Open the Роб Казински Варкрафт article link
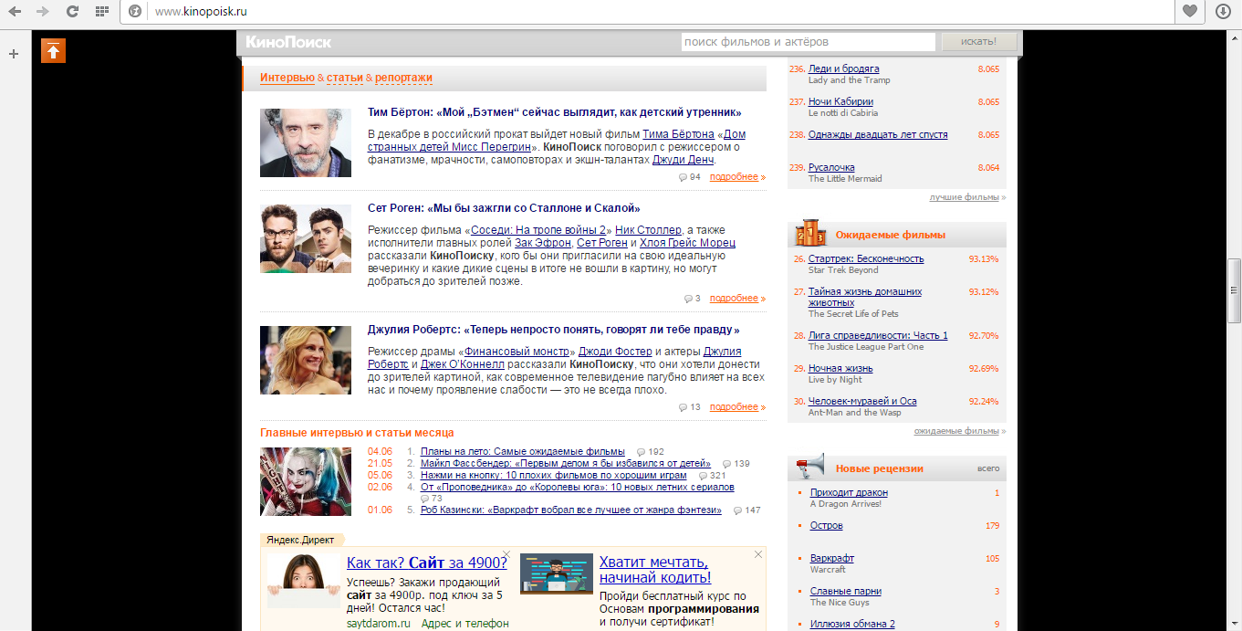The image size is (1242, 631). 571,510
